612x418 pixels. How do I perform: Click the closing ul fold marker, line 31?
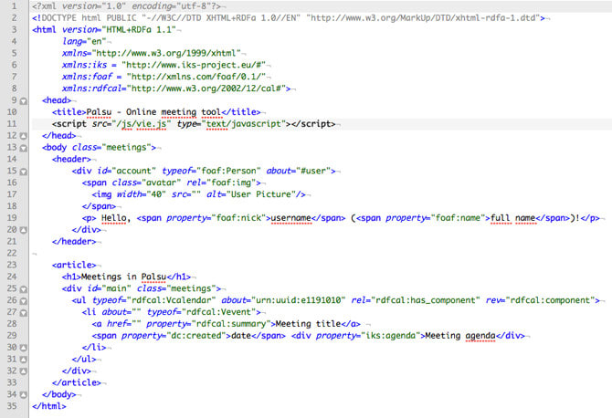[24, 359]
